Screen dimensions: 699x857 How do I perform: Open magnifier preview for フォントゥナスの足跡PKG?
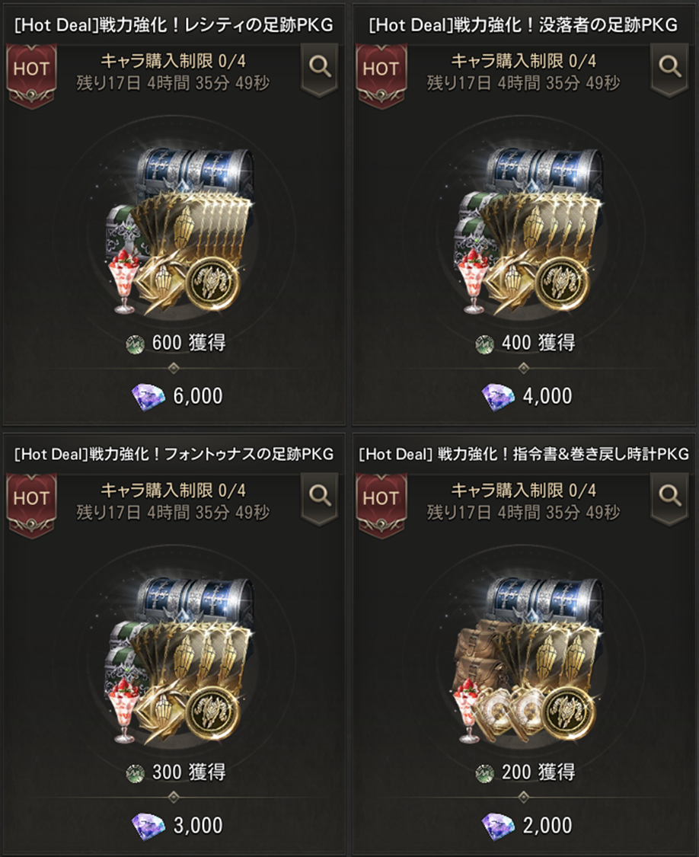point(320,499)
